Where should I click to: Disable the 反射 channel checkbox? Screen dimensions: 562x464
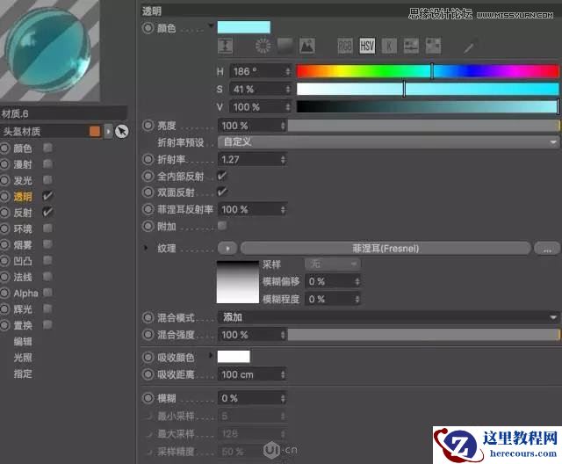point(47,212)
